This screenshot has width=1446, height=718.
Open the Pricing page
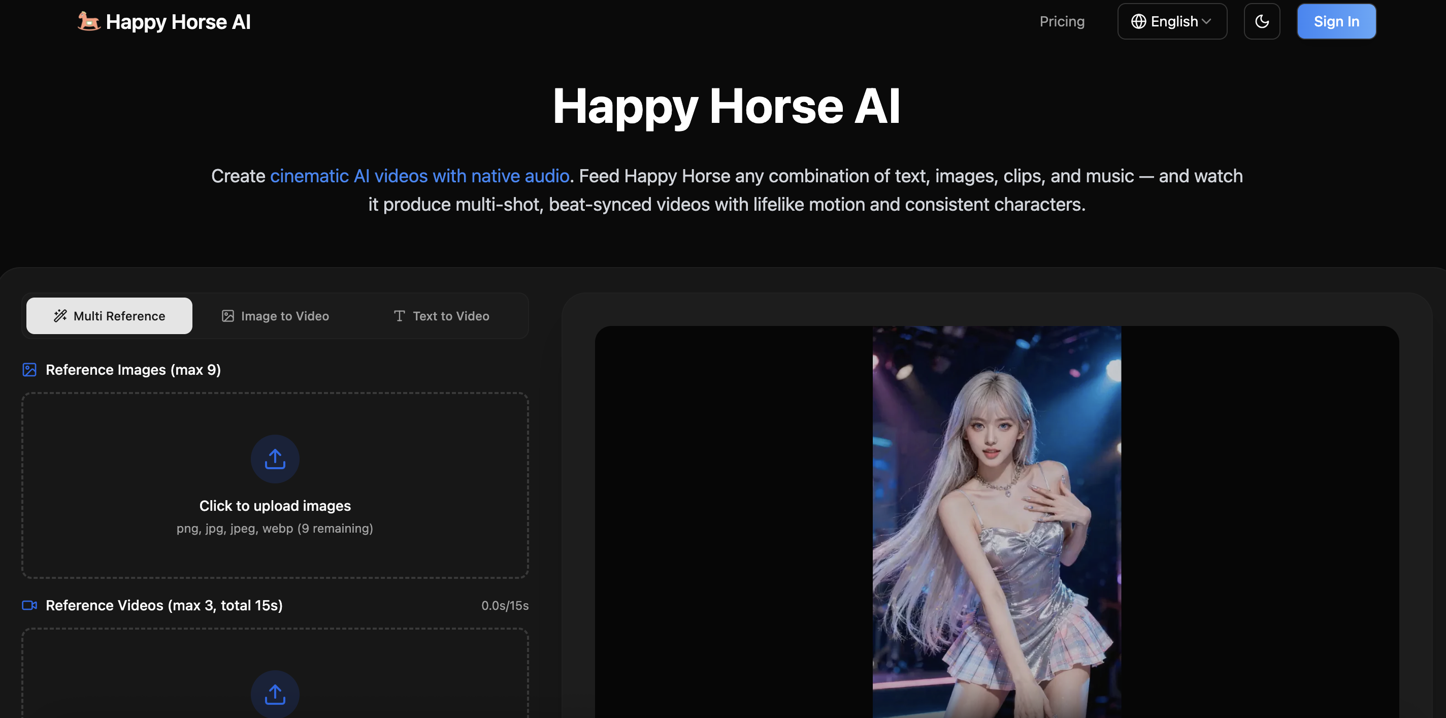pos(1062,21)
